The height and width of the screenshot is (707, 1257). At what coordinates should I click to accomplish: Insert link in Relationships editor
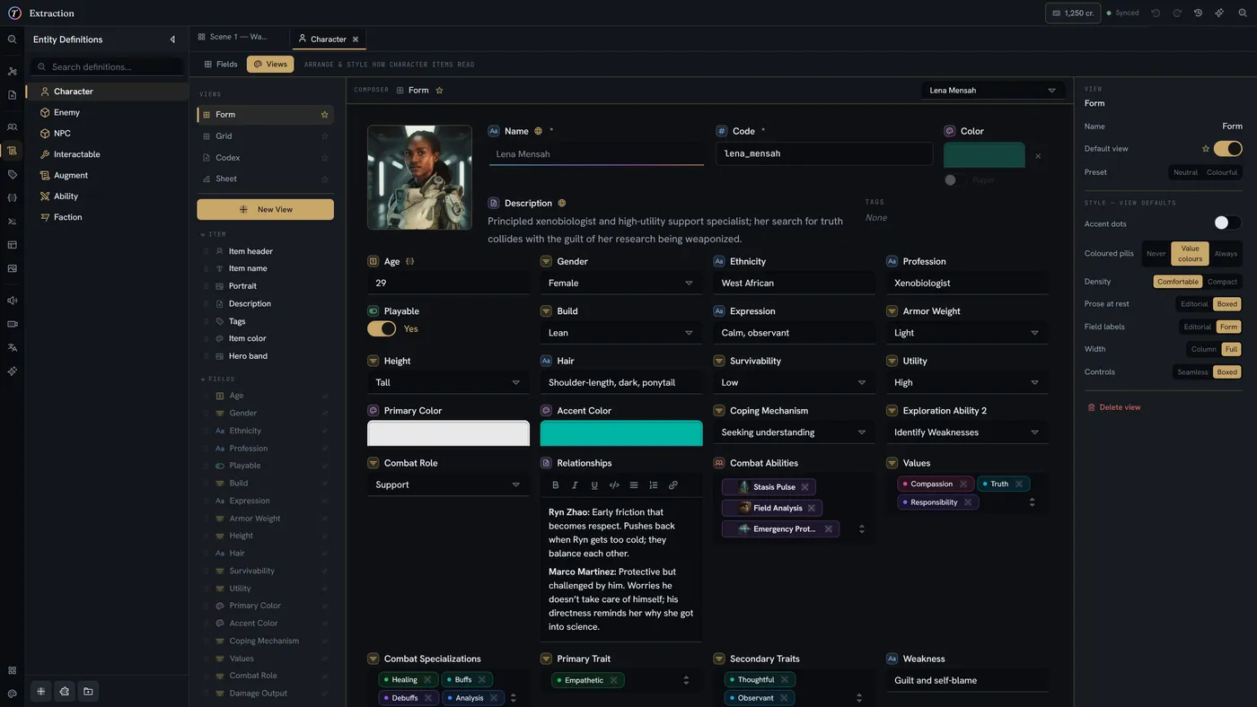click(672, 485)
